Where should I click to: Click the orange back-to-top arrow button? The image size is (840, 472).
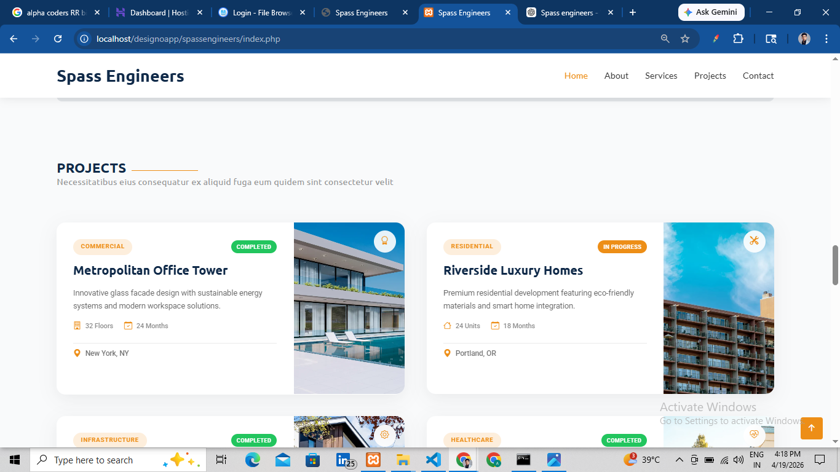pyautogui.click(x=812, y=428)
